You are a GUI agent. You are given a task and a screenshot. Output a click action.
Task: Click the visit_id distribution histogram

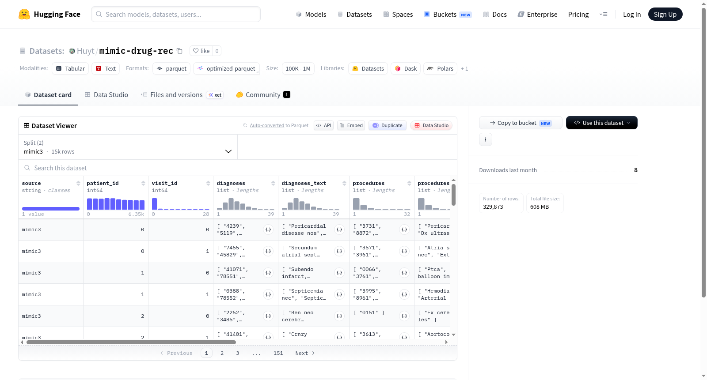pos(181,204)
